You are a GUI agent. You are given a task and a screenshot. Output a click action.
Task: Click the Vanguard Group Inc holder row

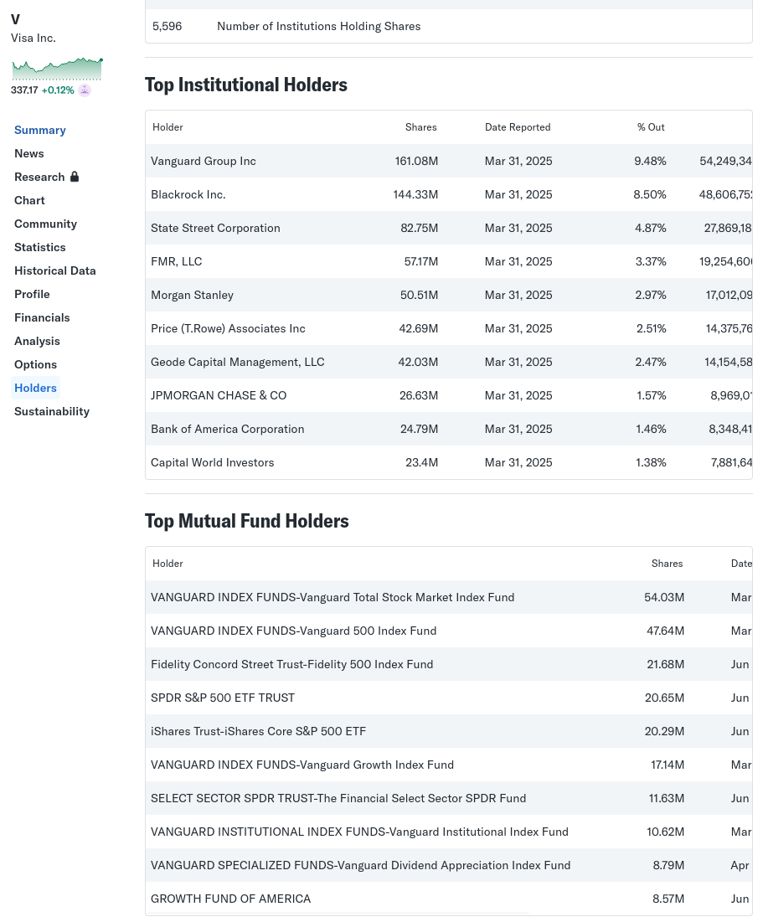point(448,161)
